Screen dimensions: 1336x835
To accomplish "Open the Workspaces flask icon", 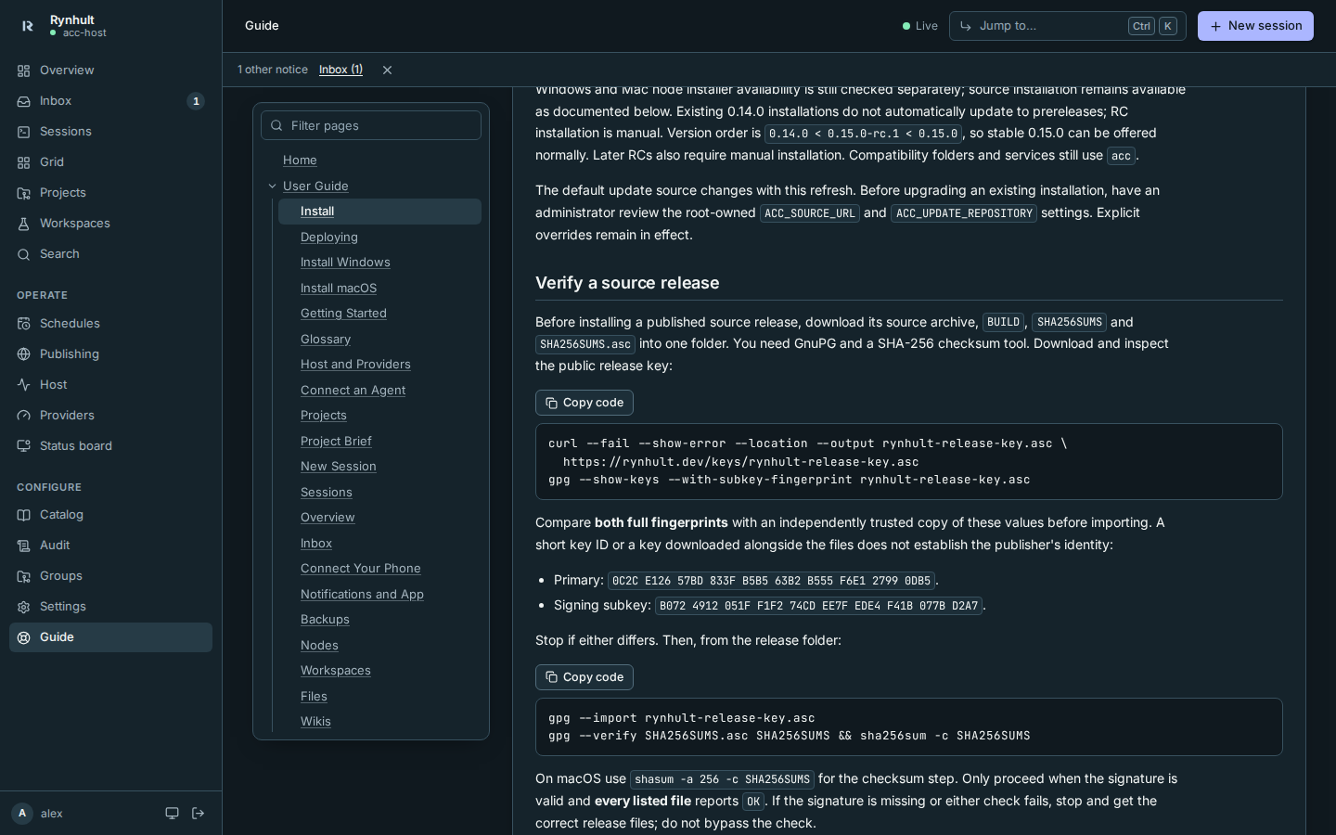I will point(24,224).
